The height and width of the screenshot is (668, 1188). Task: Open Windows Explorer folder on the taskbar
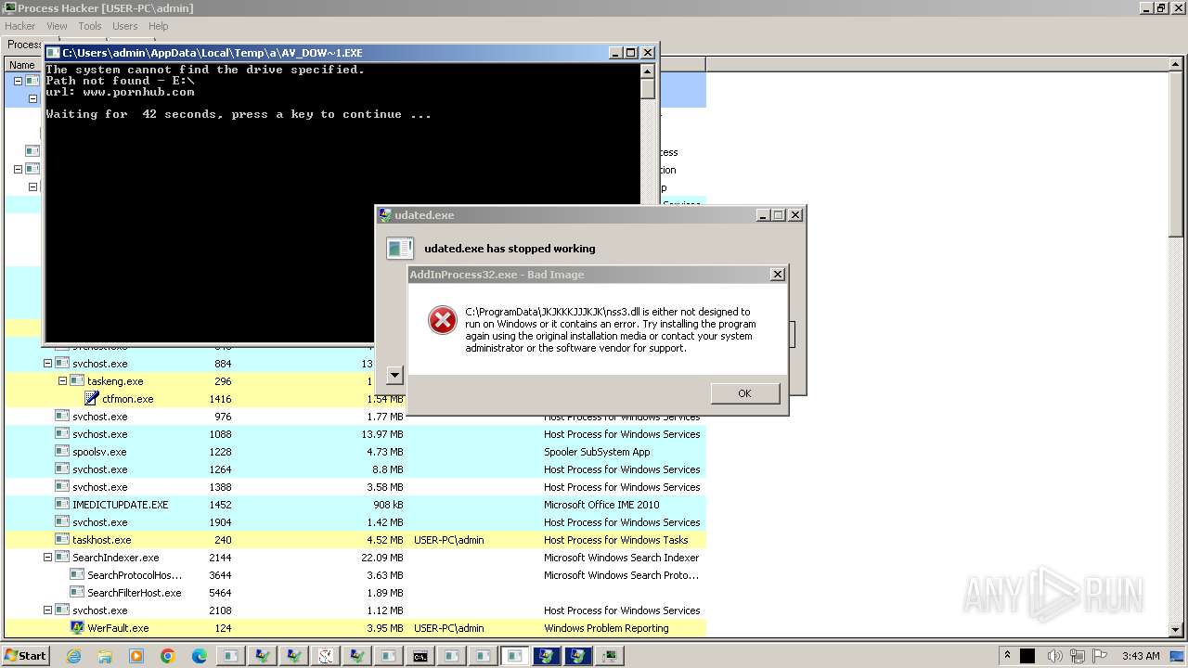pyautogui.click(x=105, y=656)
